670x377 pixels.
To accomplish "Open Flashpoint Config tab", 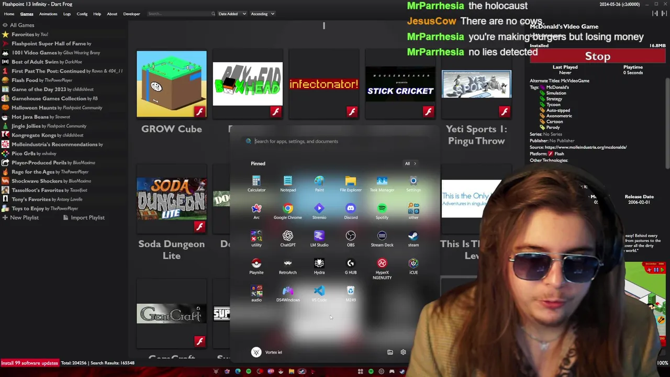I will coord(82,14).
